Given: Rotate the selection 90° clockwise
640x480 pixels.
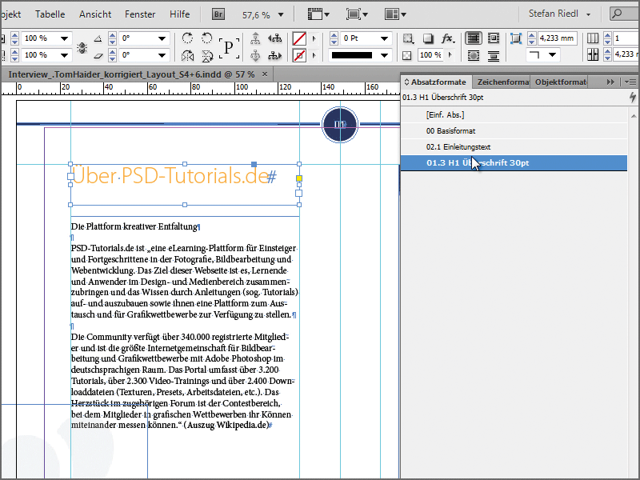Looking at the screenshot, I should [188, 38].
